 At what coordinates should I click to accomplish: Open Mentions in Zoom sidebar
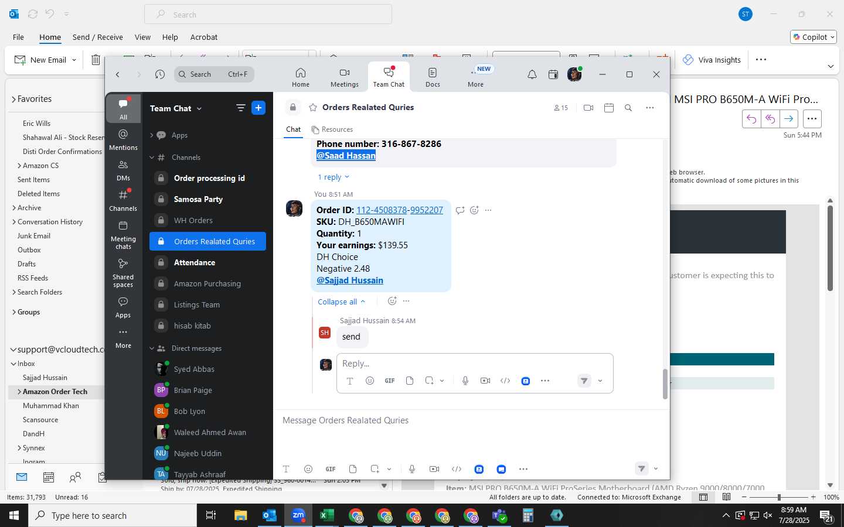[123, 139]
